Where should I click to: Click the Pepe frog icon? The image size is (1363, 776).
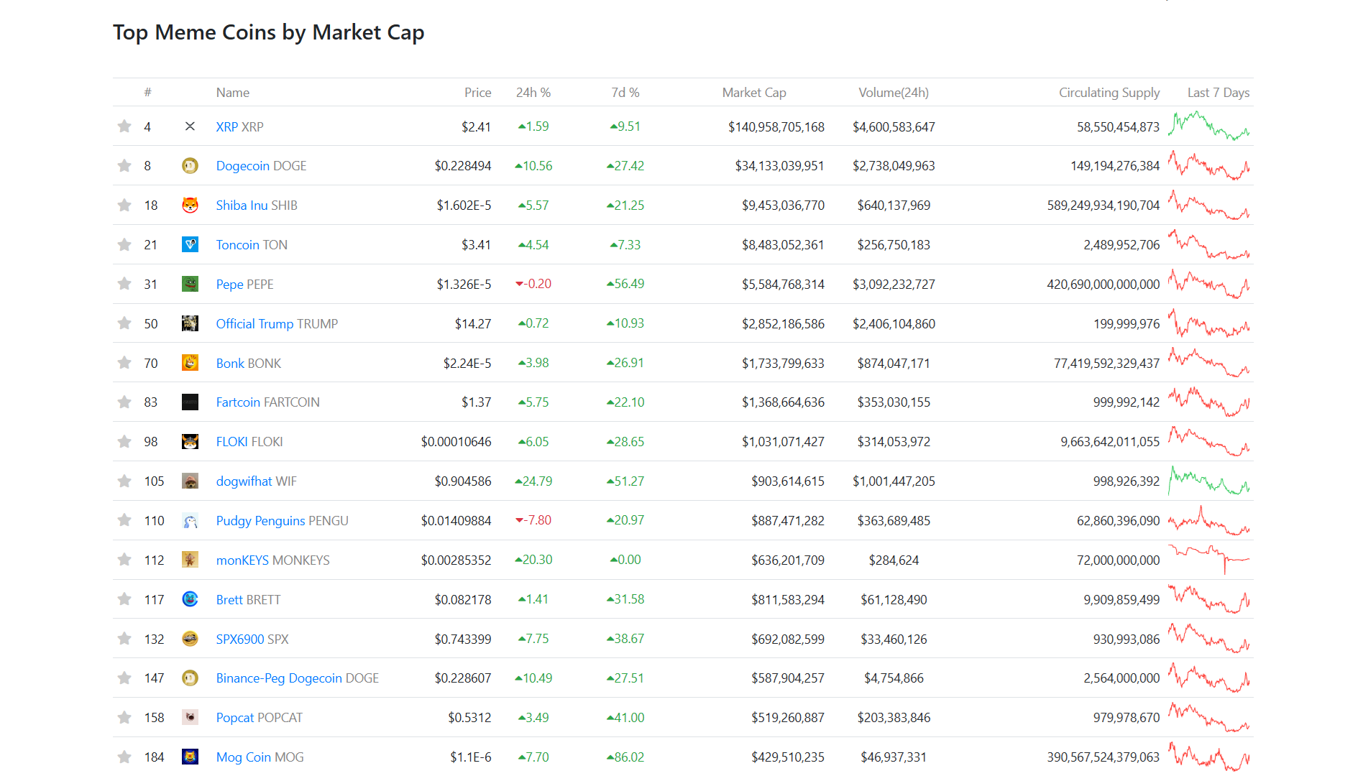coord(190,284)
